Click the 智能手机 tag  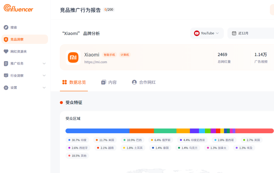click(109, 55)
